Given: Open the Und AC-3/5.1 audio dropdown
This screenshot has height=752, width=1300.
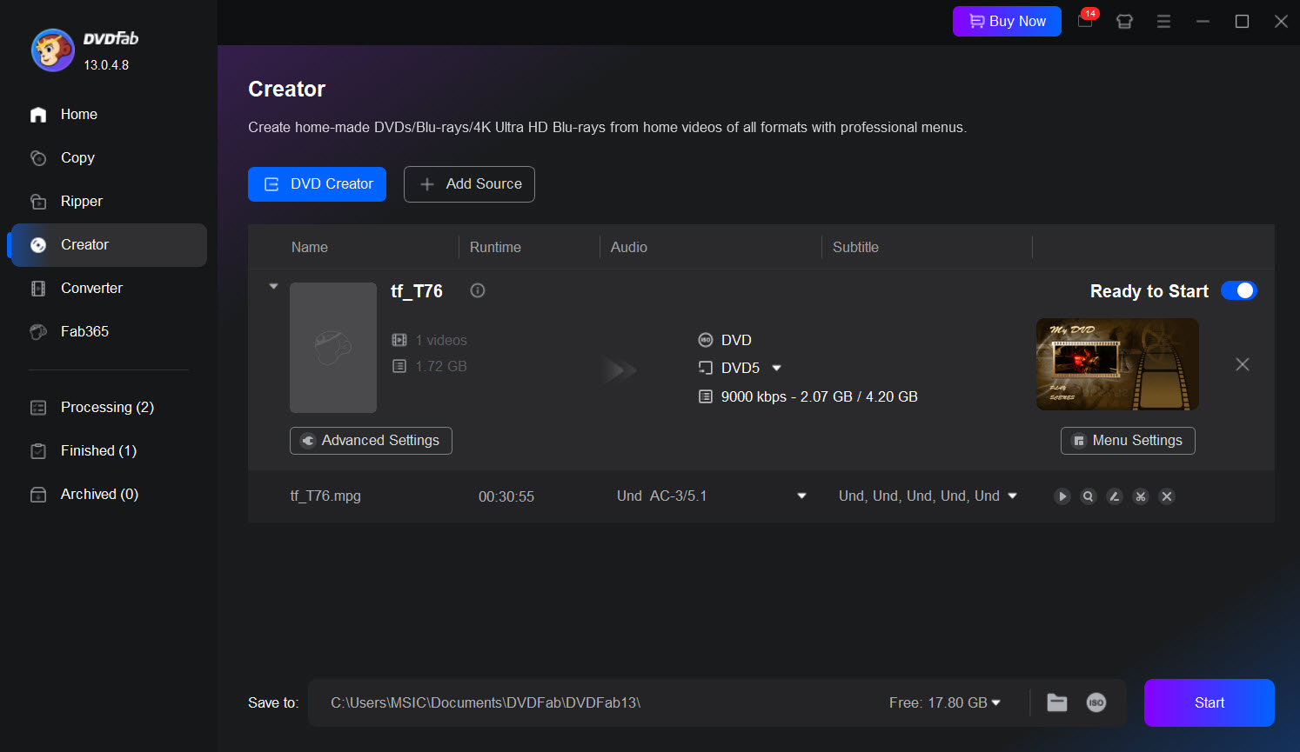Looking at the screenshot, I should coord(801,496).
